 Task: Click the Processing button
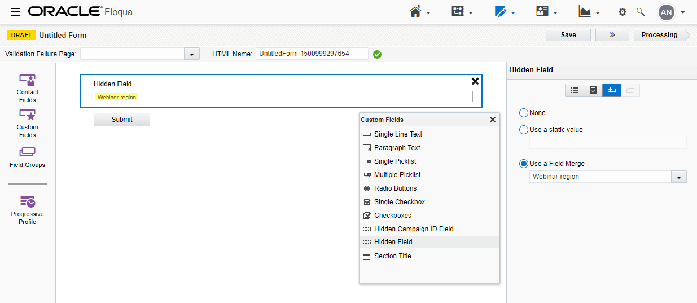coord(661,35)
